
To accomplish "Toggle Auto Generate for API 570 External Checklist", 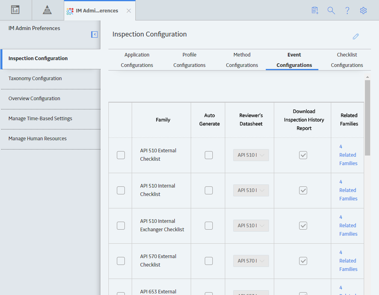I will click(209, 261).
